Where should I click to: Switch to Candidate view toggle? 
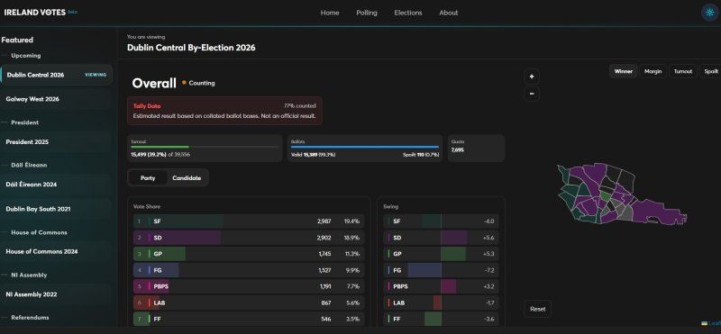(x=187, y=177)
